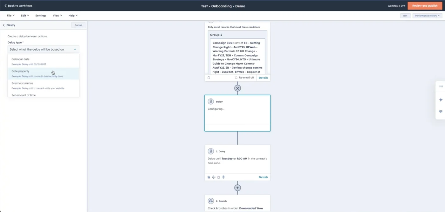
Task: Open the Edit menu
Action: click(25, 16)
